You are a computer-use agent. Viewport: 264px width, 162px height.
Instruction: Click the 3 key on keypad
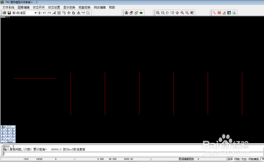click(x=13, y=136)
